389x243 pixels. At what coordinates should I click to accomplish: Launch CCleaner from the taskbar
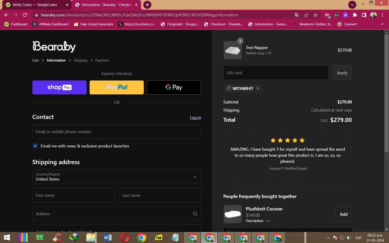point(57,238)
